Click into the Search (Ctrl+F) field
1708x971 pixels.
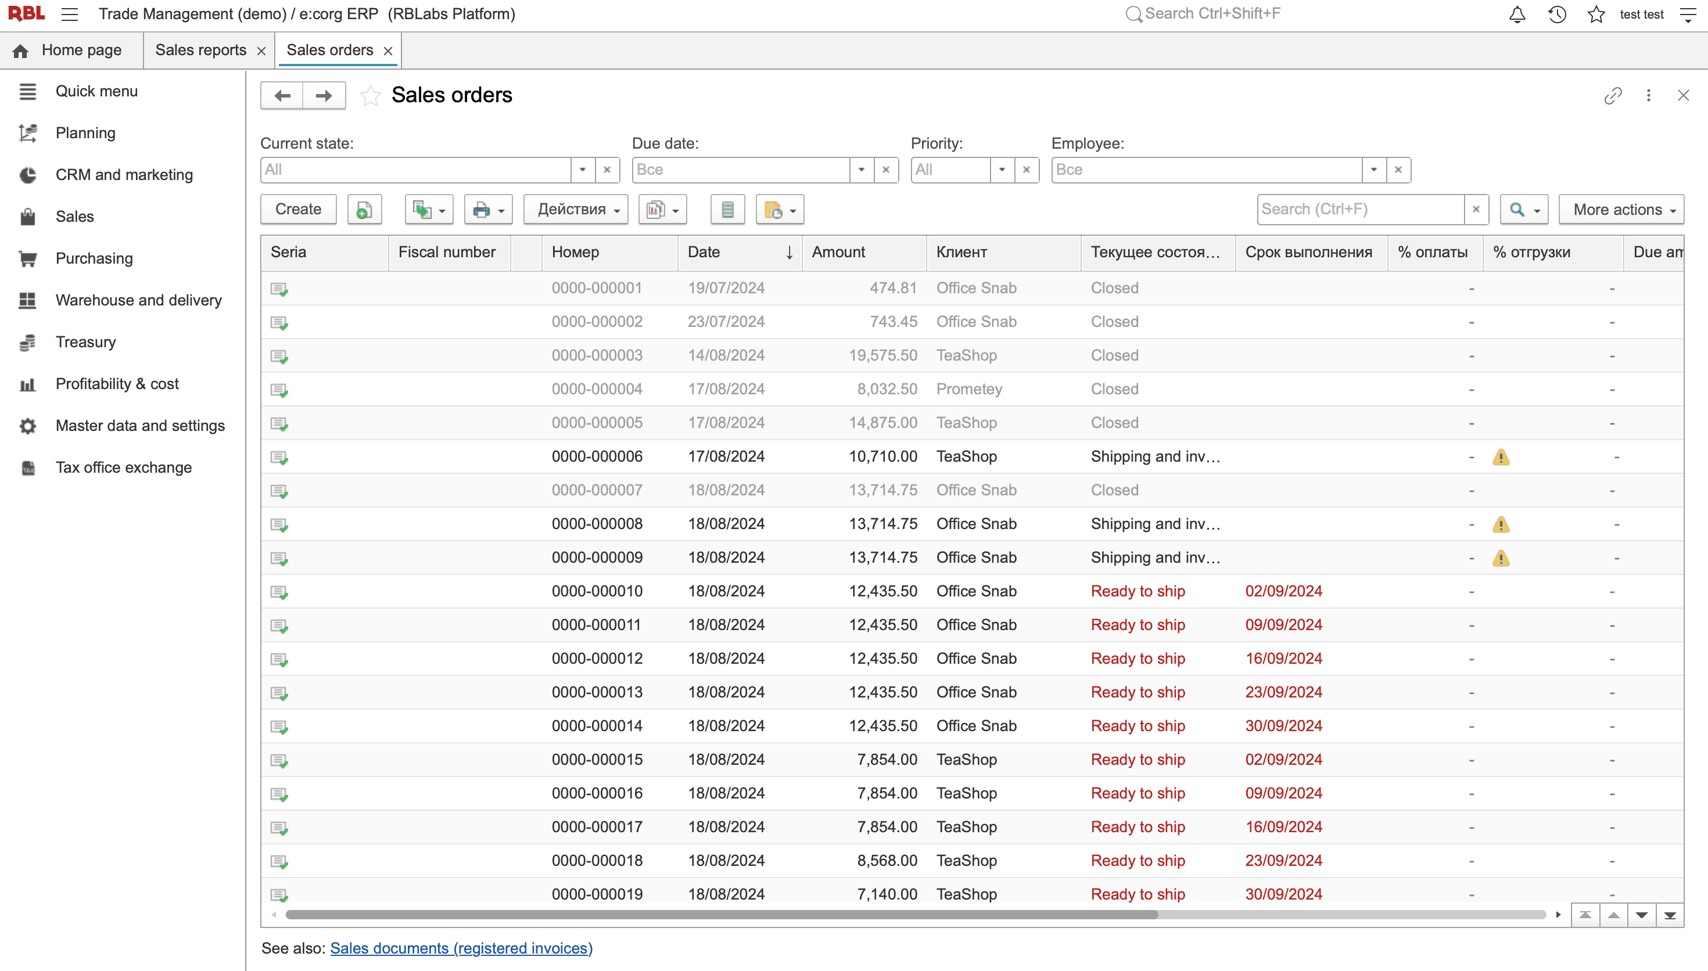click(1359, 210)
